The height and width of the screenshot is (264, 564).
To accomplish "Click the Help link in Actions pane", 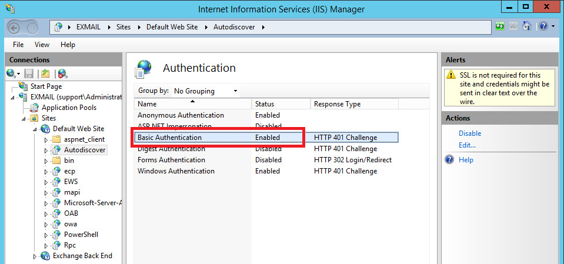I will click(466, 160).
